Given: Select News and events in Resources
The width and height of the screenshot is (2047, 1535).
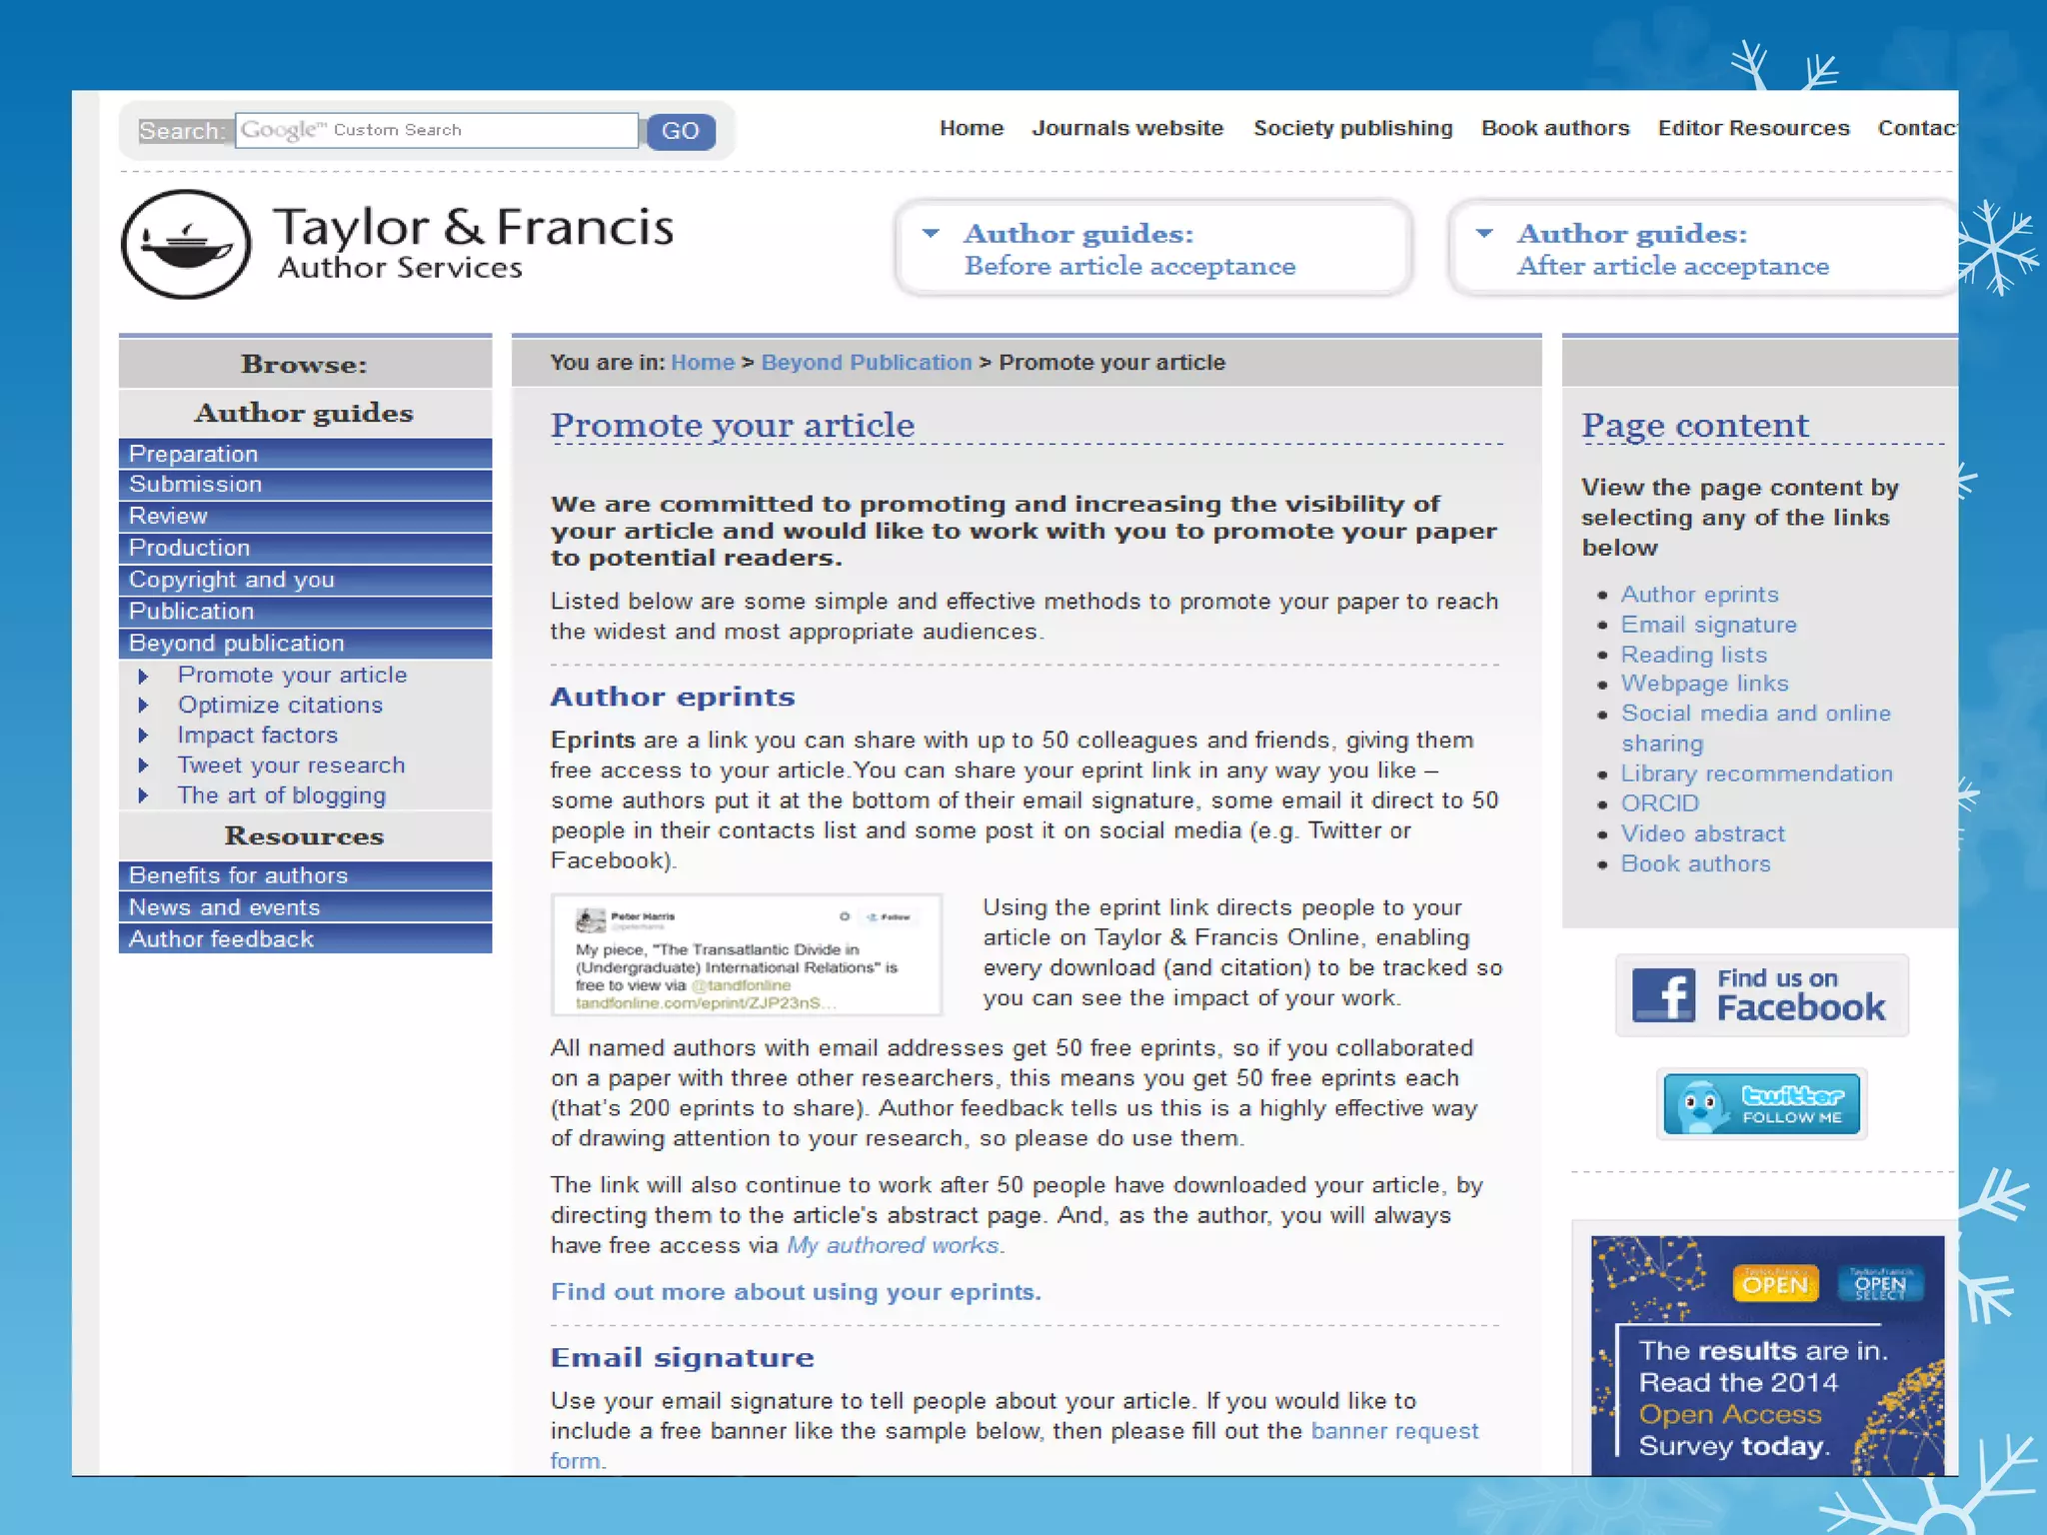Looking at the screenshot, I should click(305, 907).
